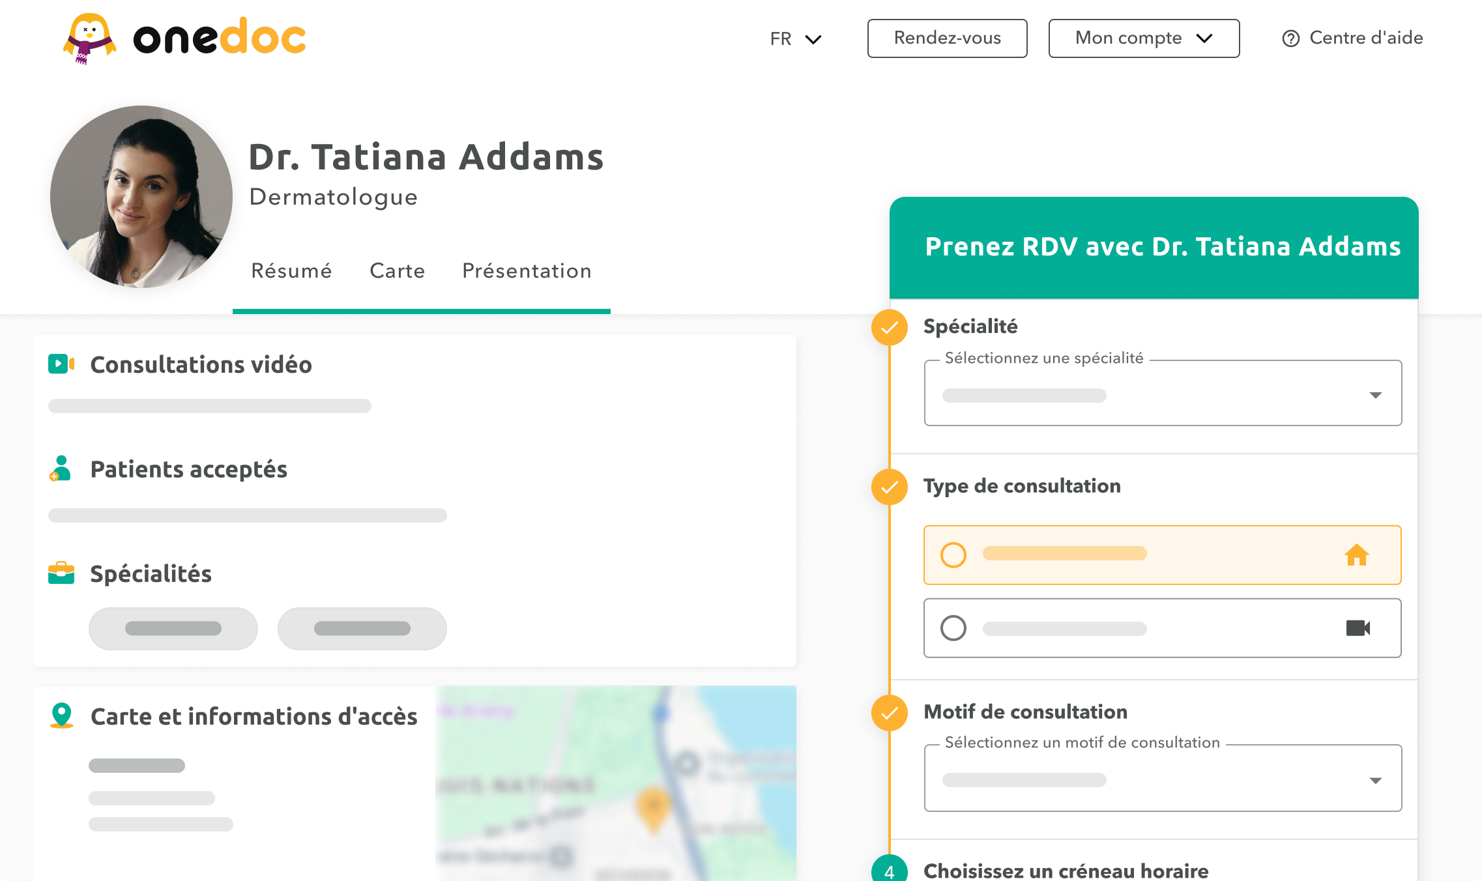Screen dimensions: 1482x881
Task: Select the home consultation radio button
Action: pyautogui.click(x=954, y=555)
